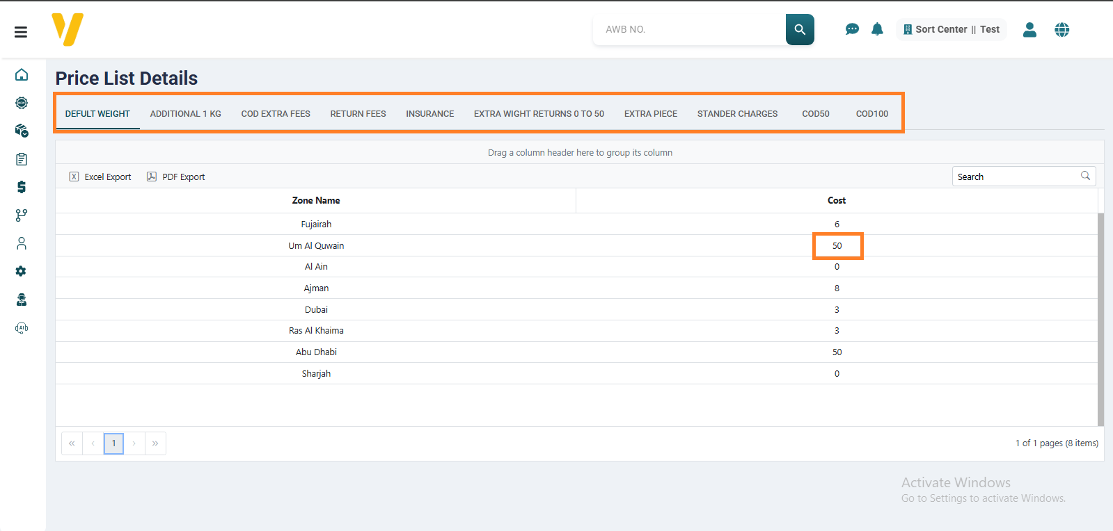
Task: Open the clipboard sidebar icon
Action: pyautogui.click(x=22, y=159)
